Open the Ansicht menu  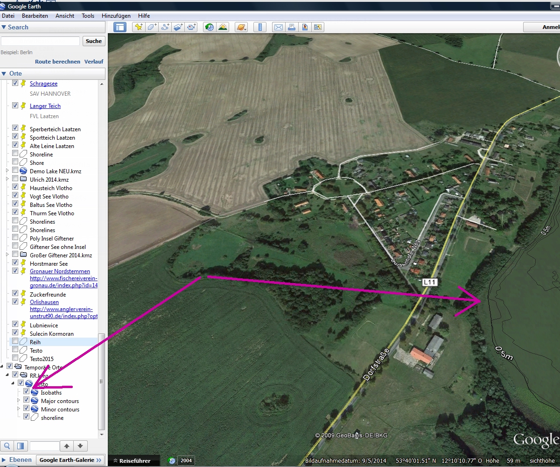pyautogui.click(x=65, y=16)
